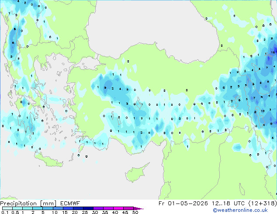
Task: Click the '20' legend scale label
Action: tap(75, 212)
